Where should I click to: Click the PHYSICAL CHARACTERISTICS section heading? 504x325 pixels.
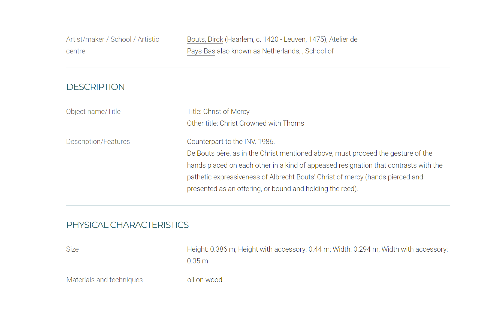[128, 225]
